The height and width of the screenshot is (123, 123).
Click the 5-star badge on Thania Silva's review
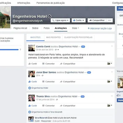click(83, 97)
